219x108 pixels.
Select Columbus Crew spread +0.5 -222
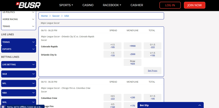point(112,97)
